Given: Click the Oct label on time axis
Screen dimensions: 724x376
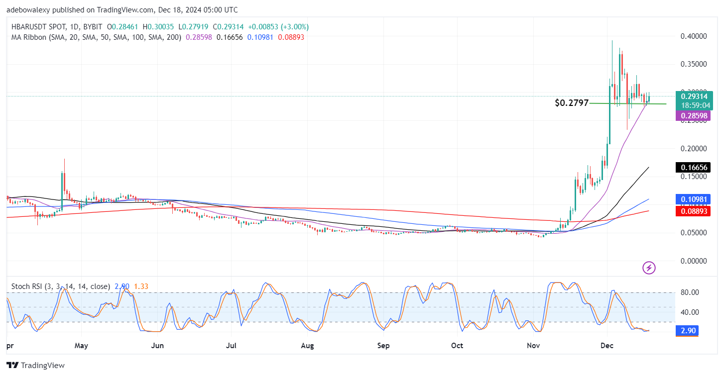Looking at the screenshot, I should (x=457, y=345).
